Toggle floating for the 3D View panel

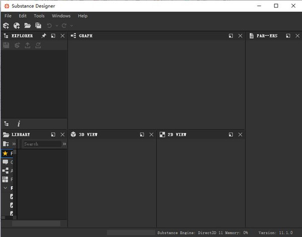pos(142,135)
